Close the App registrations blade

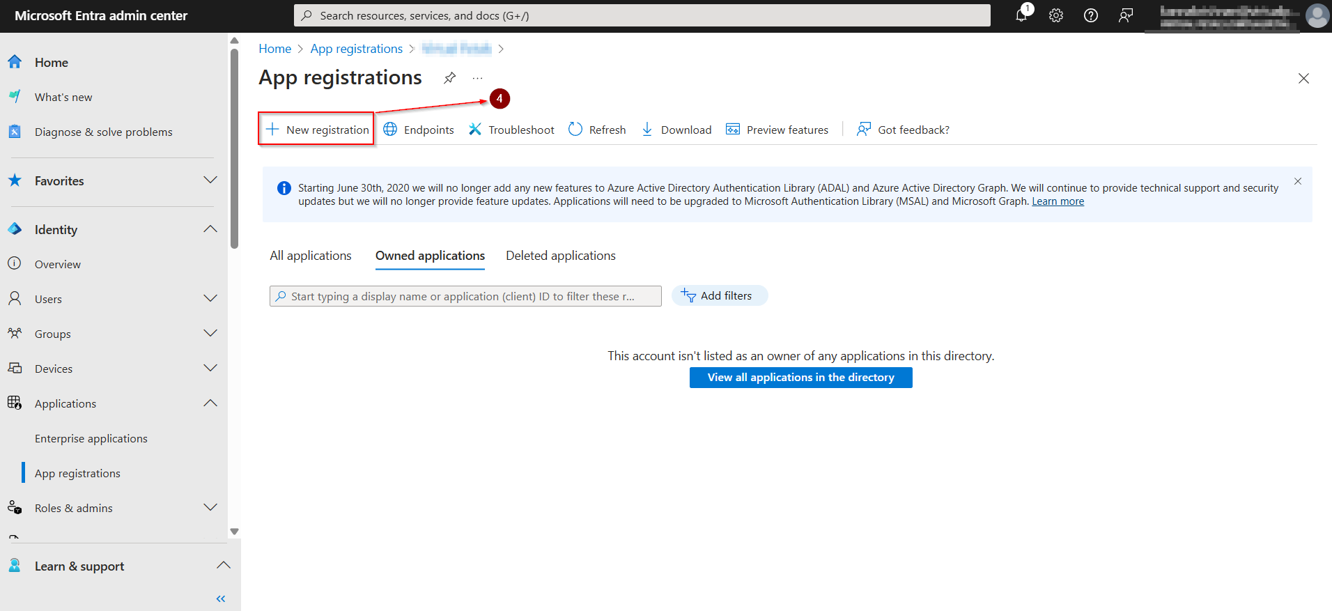[x=1303, y=79]
